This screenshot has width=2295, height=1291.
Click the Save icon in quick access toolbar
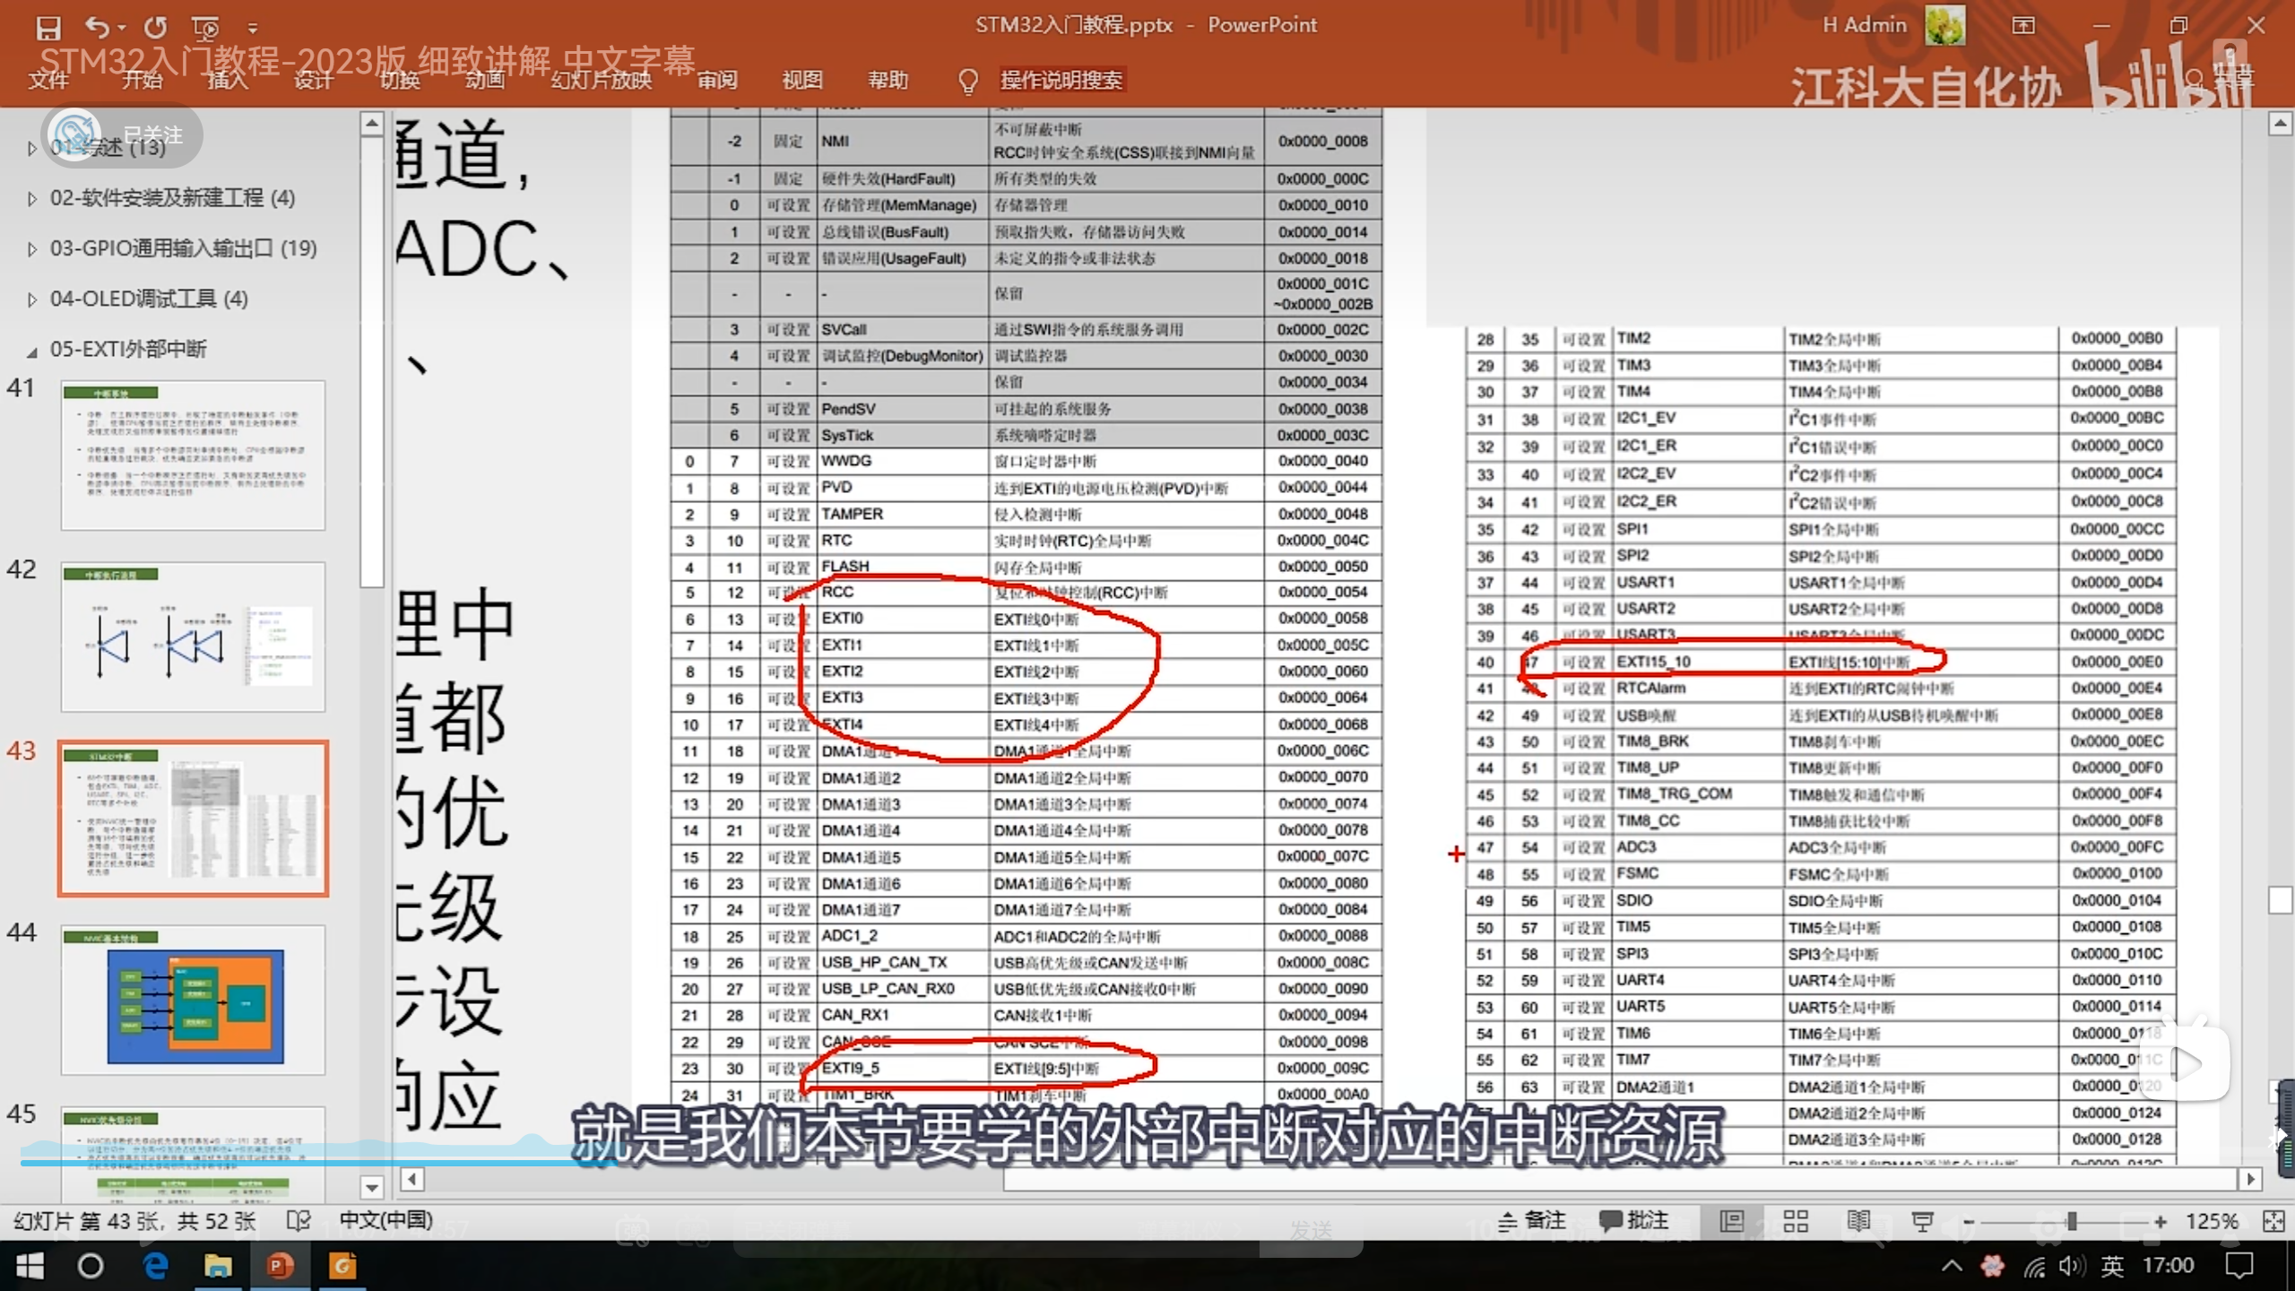pyautogui.click(x=48, y=28)
